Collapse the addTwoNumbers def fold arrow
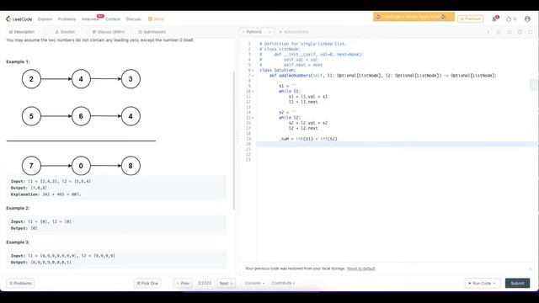 click(x=253, y=76)
